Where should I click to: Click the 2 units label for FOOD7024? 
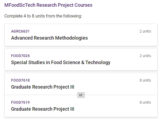click(145, 56)
